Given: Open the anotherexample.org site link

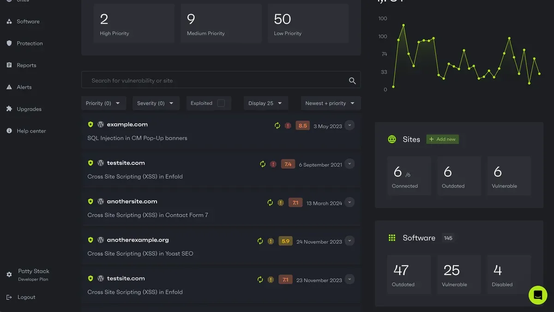Looking at the screenshot, I should point(138,240).
